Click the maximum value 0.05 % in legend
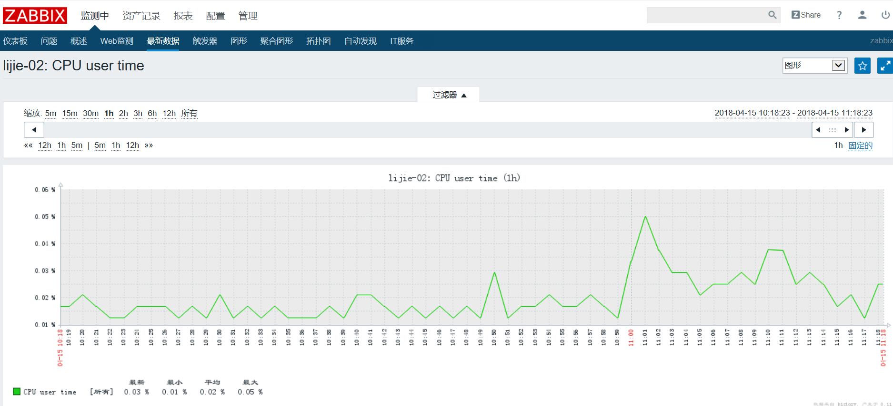 250,392
